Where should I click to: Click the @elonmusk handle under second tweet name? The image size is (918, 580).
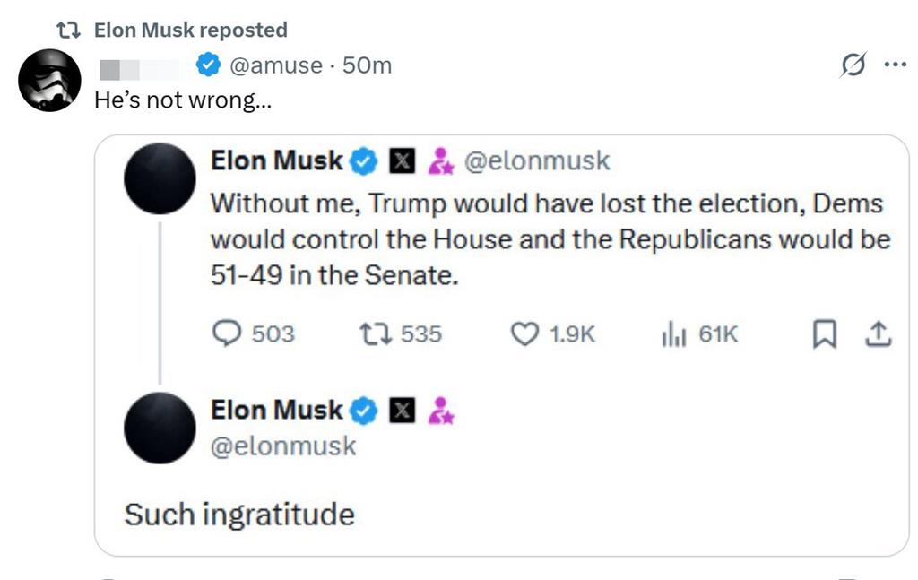(x=283, y=446)
